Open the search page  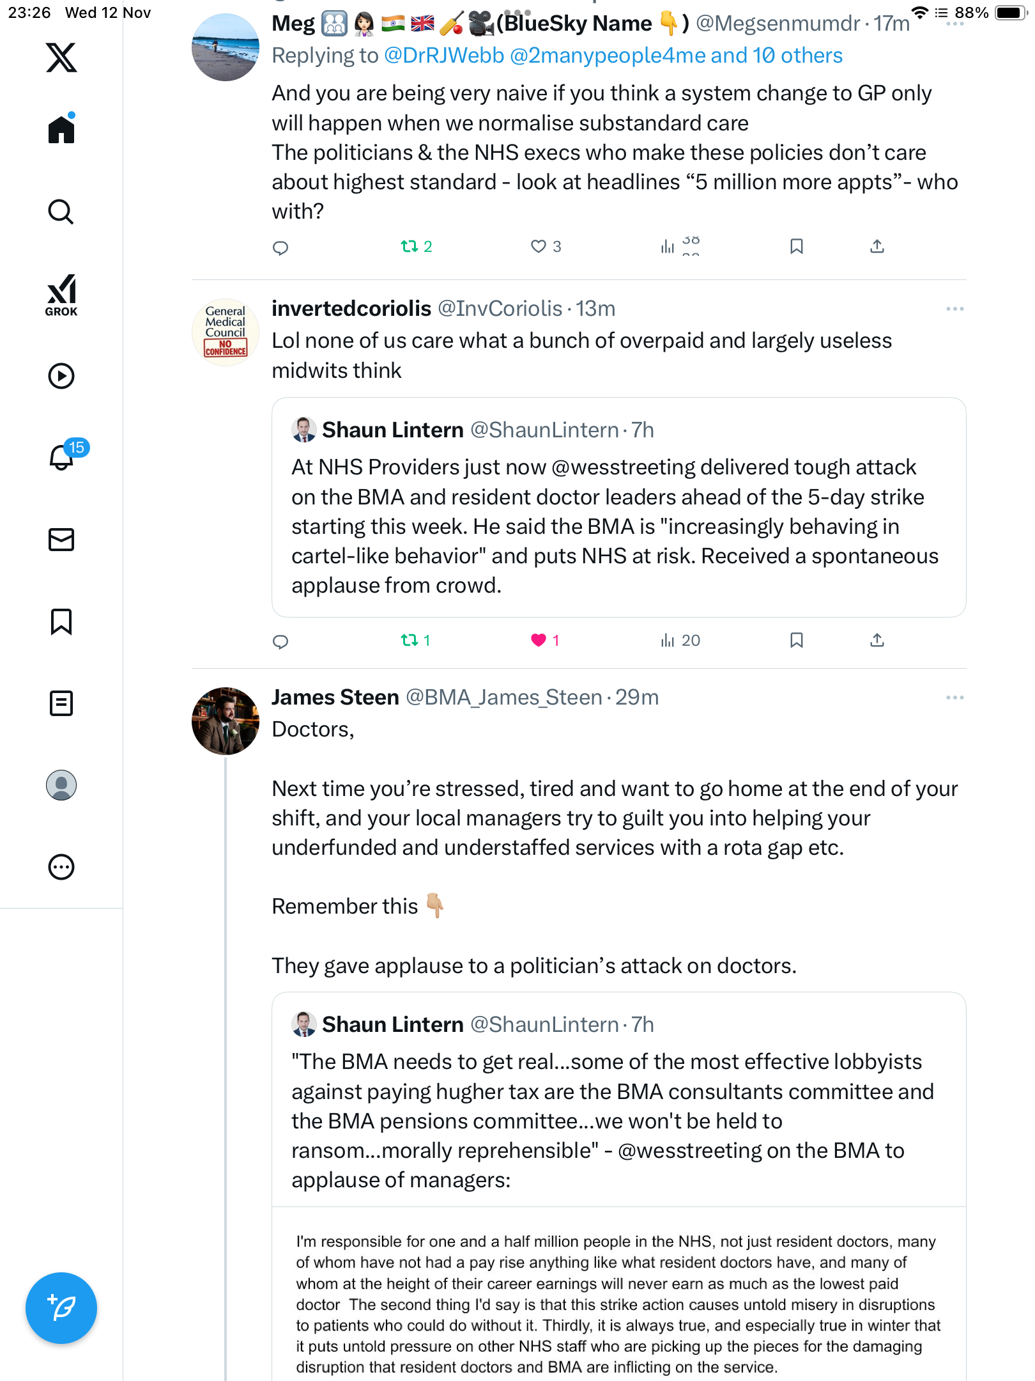pos(61,212)
